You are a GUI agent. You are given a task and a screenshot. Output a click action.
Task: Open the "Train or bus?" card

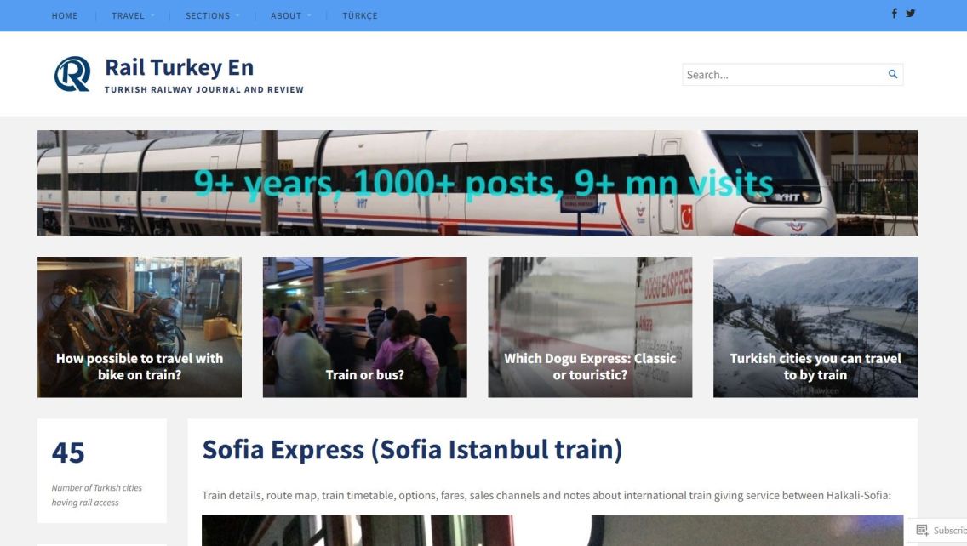point(365,327)
